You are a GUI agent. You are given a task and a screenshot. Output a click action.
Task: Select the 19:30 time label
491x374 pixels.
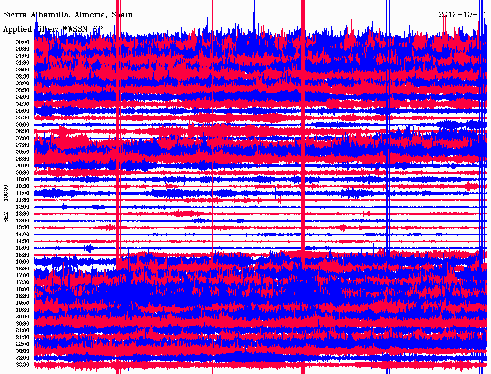(x=22, y=310)
